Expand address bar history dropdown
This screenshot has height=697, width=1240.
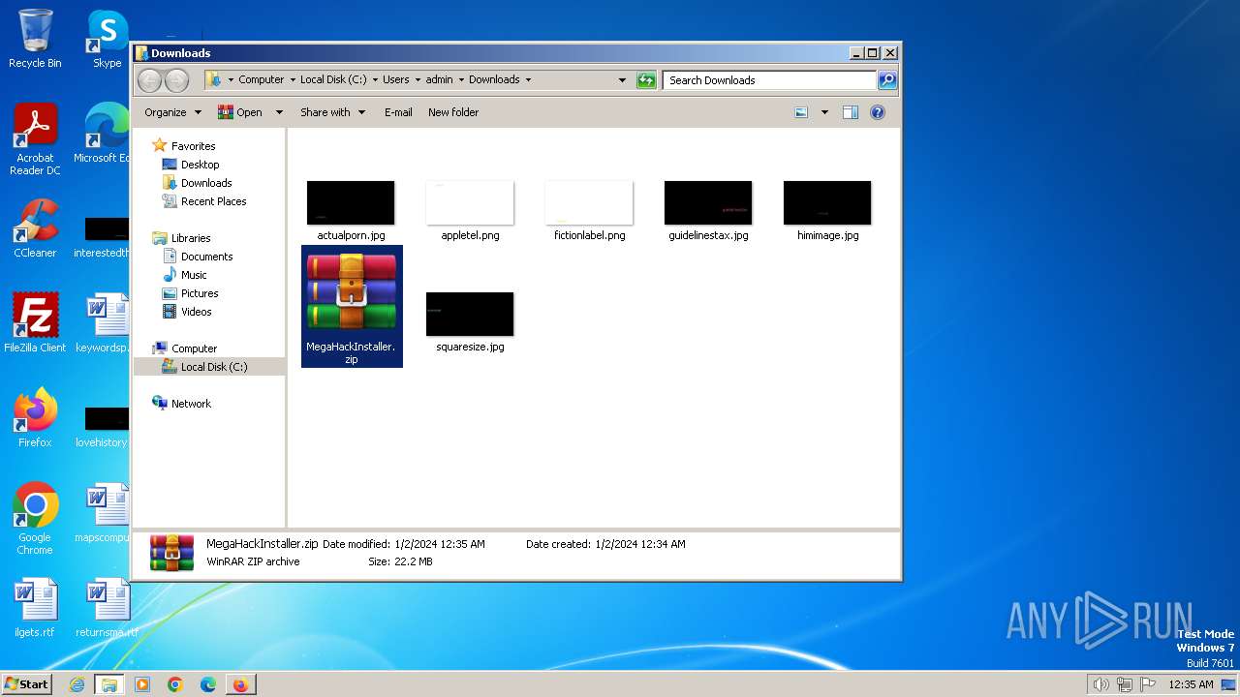(x=622, y=80)
